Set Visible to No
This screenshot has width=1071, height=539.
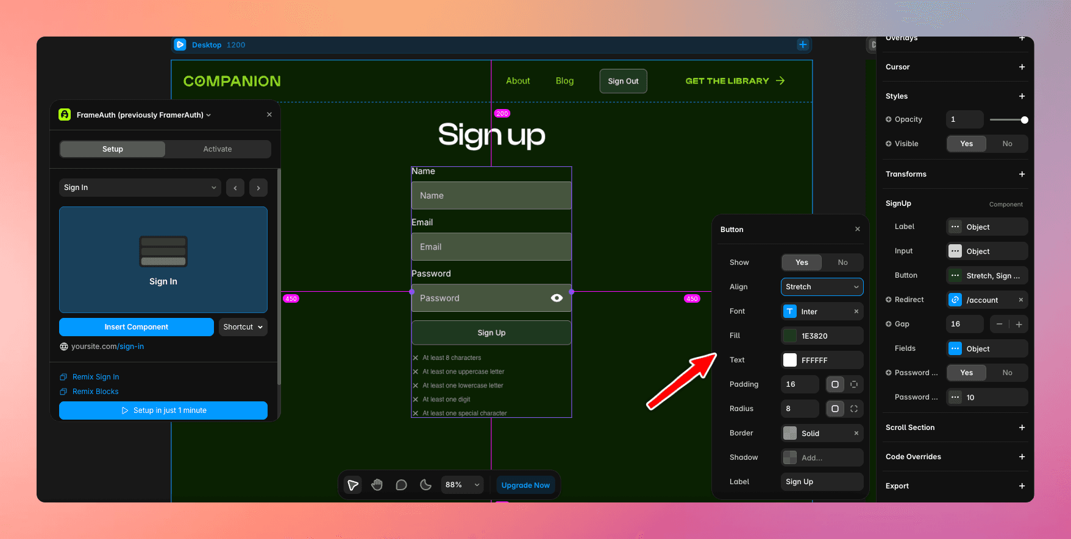tap(1007, 144)
